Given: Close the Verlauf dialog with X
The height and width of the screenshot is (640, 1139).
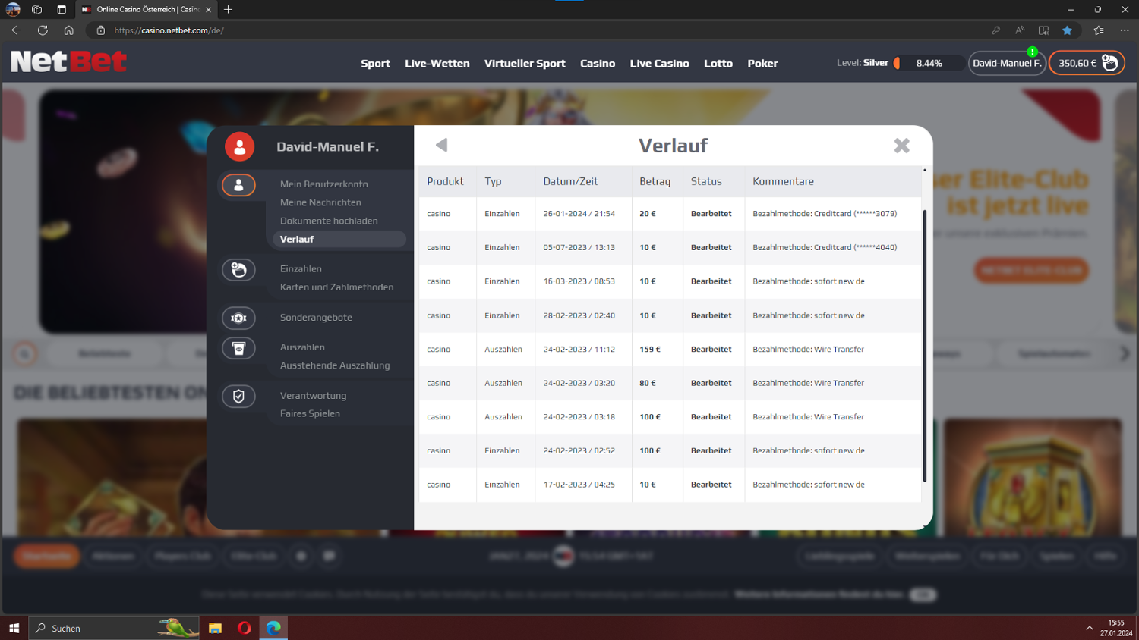Looking at the screenshot, I should tap(901, 146).
